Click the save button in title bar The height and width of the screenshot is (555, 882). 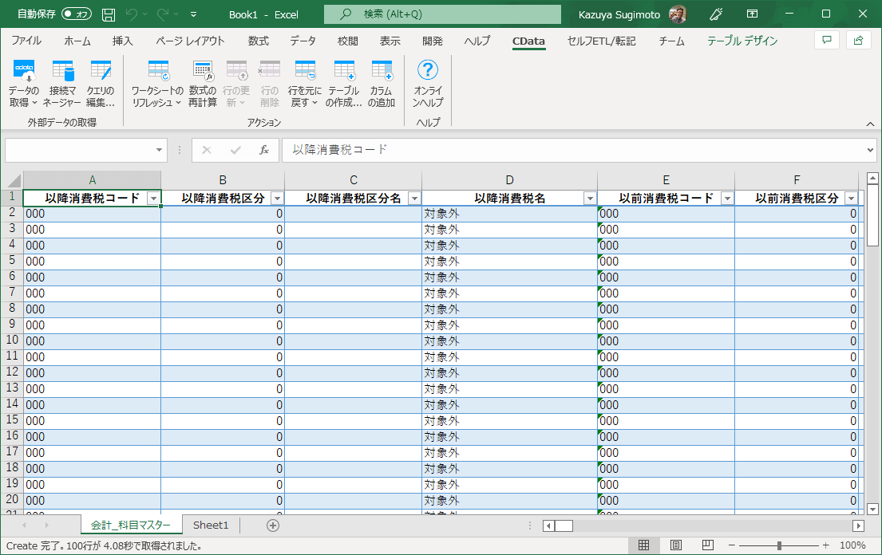point(109,14)
